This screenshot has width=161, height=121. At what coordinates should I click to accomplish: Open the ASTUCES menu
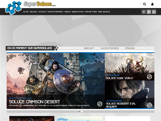42,12
